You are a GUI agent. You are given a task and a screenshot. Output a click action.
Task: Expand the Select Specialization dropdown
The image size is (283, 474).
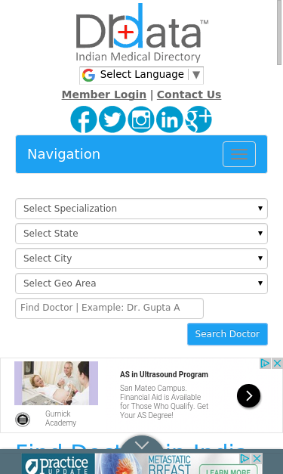tap(142, 209)
